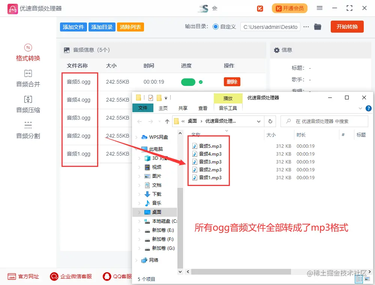Open the 文件 menu tab in Explorer
Viewport: 375px width, 285px height.
pyautogui.click(x=143, y=108)
